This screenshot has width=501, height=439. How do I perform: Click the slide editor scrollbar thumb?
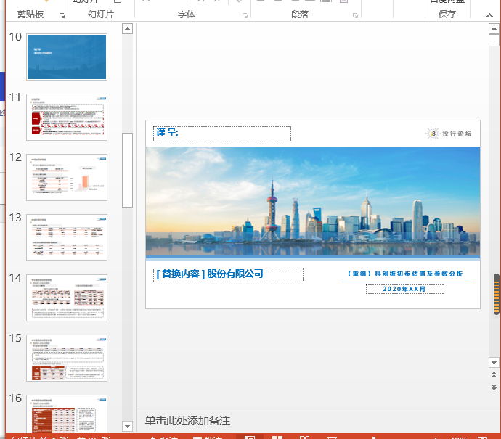[x=494, y=41]
